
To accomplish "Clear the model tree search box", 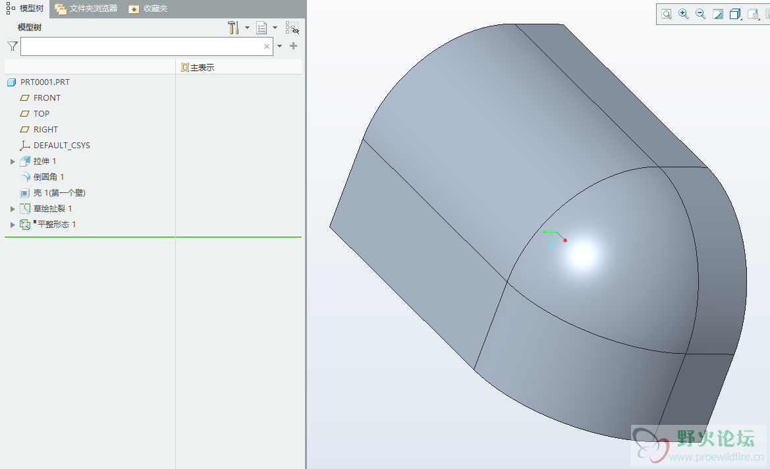I will [x=267, y=46].
